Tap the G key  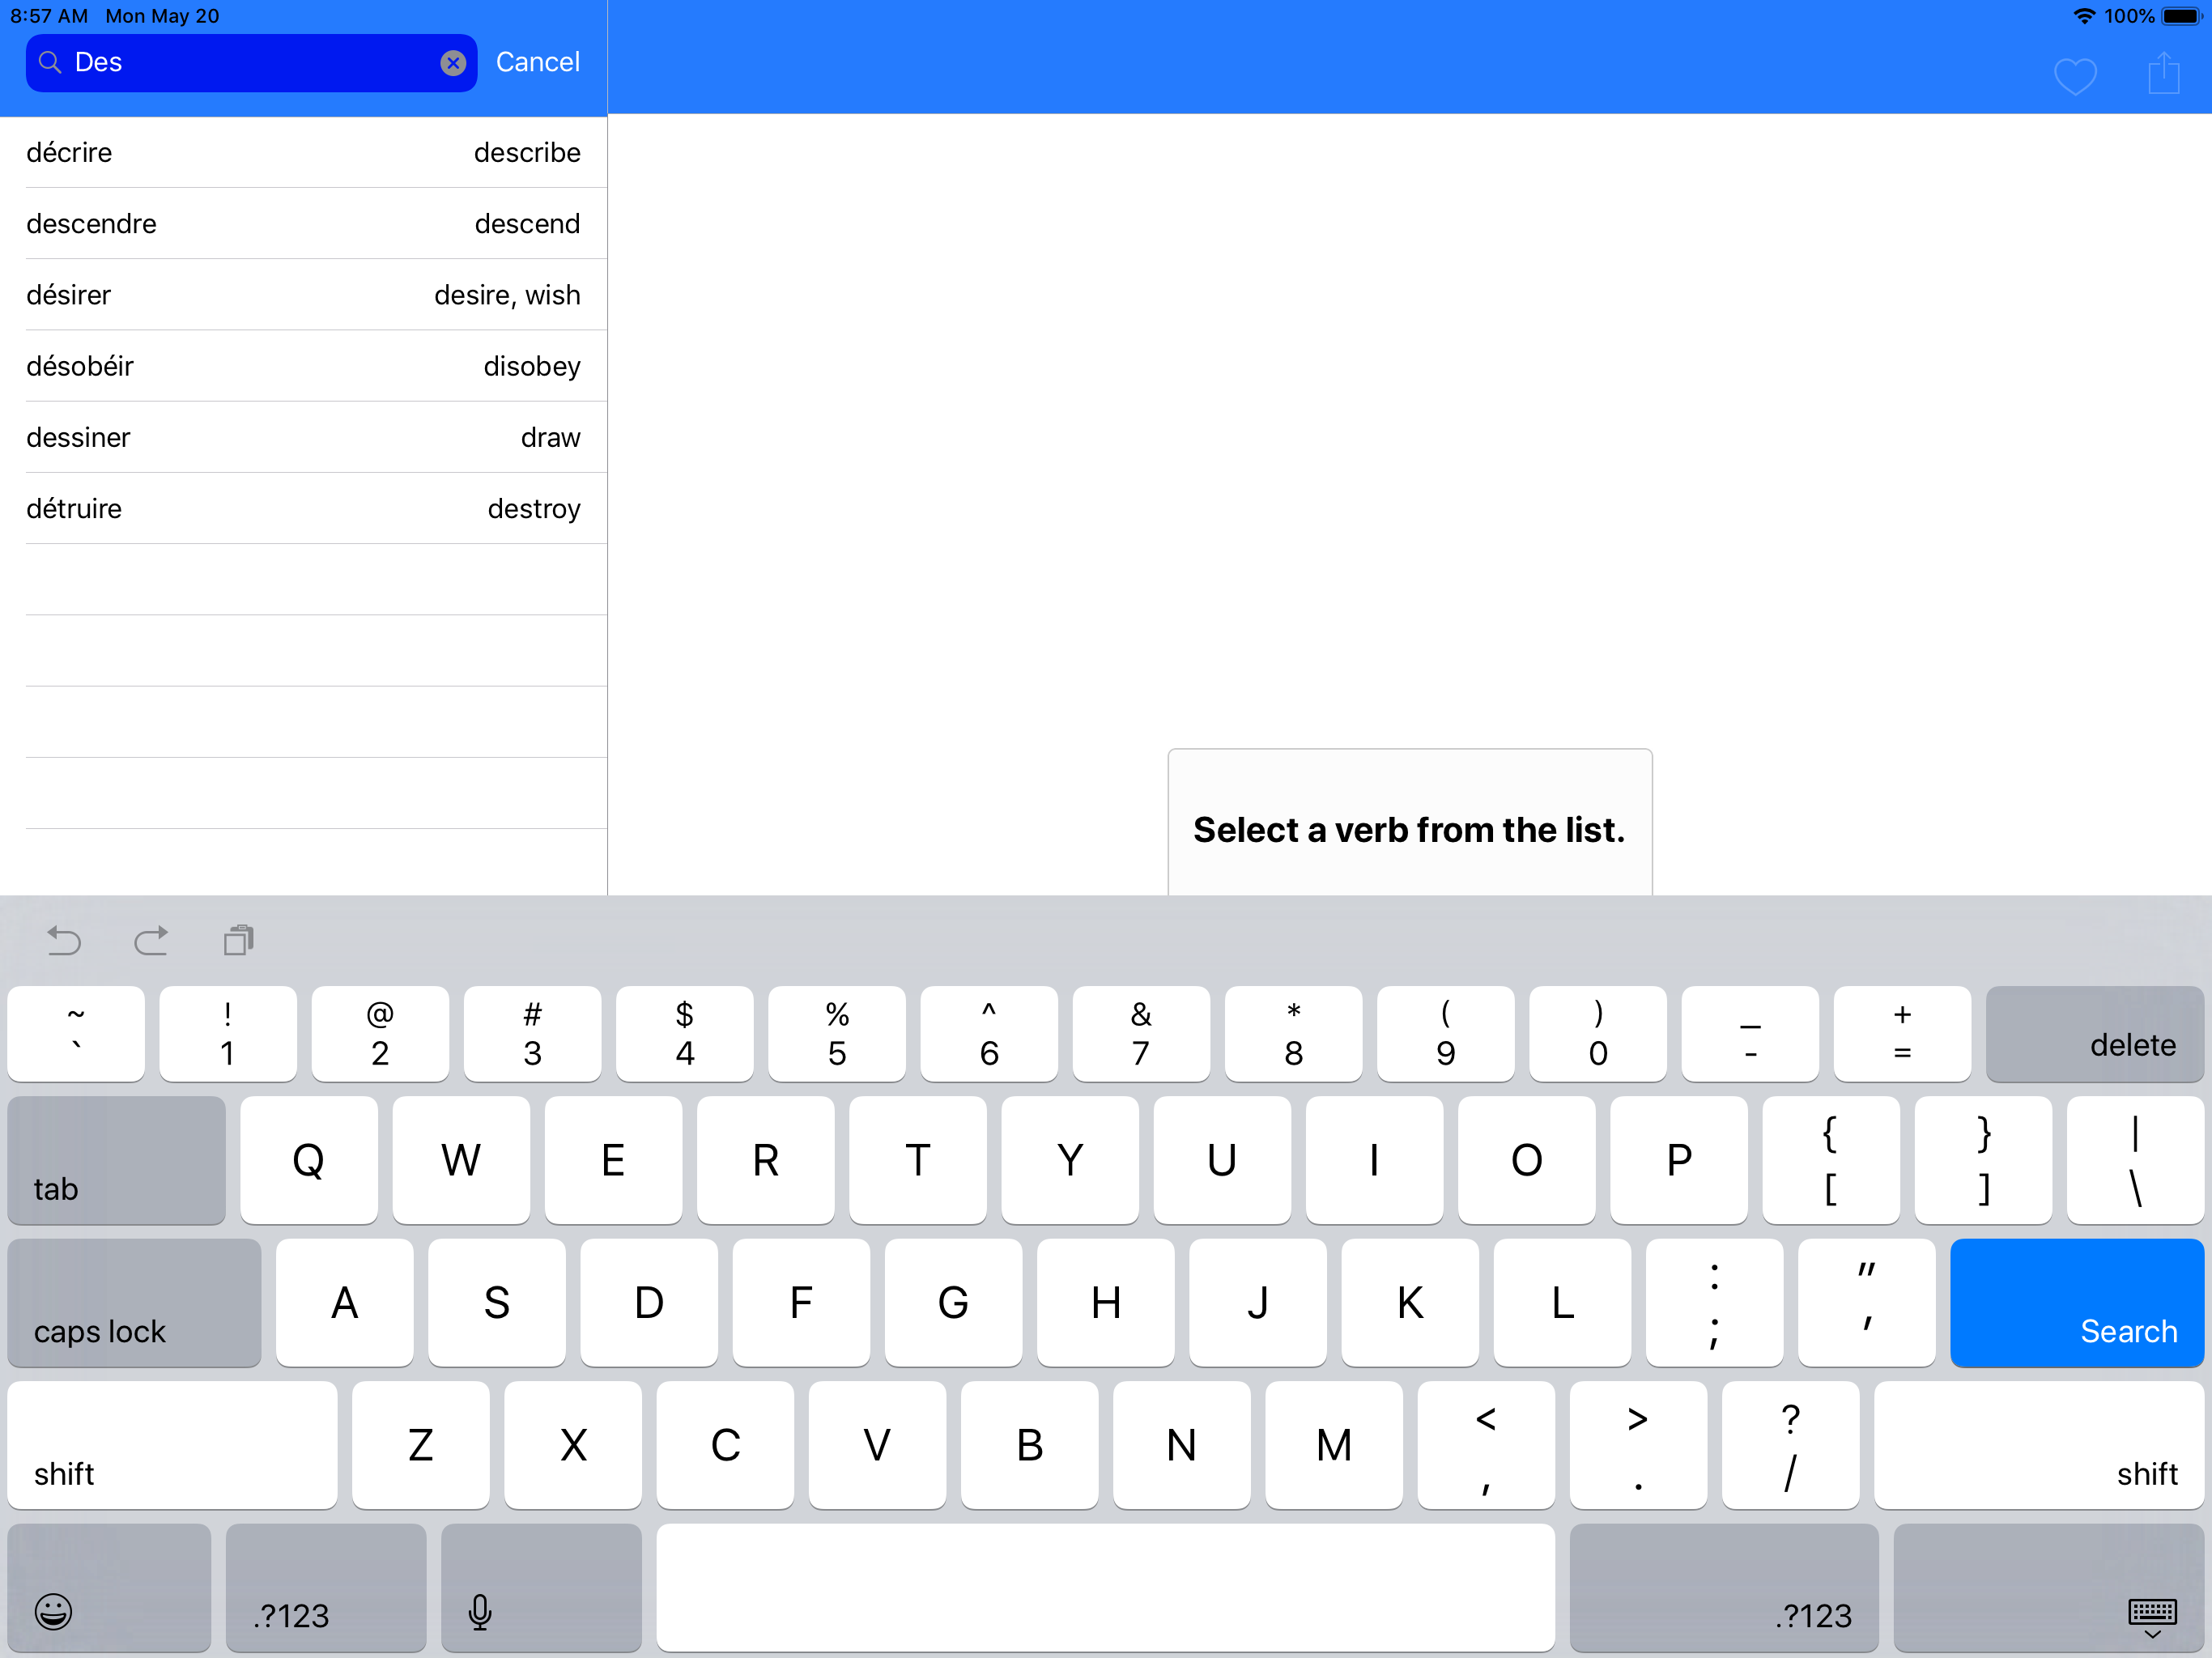(953, 1303)
